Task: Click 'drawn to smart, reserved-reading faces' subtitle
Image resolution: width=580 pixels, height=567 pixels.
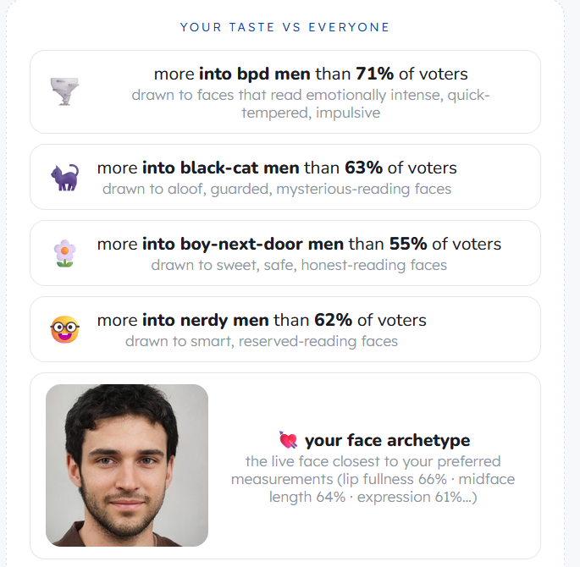Action: [x=262, y=341]
